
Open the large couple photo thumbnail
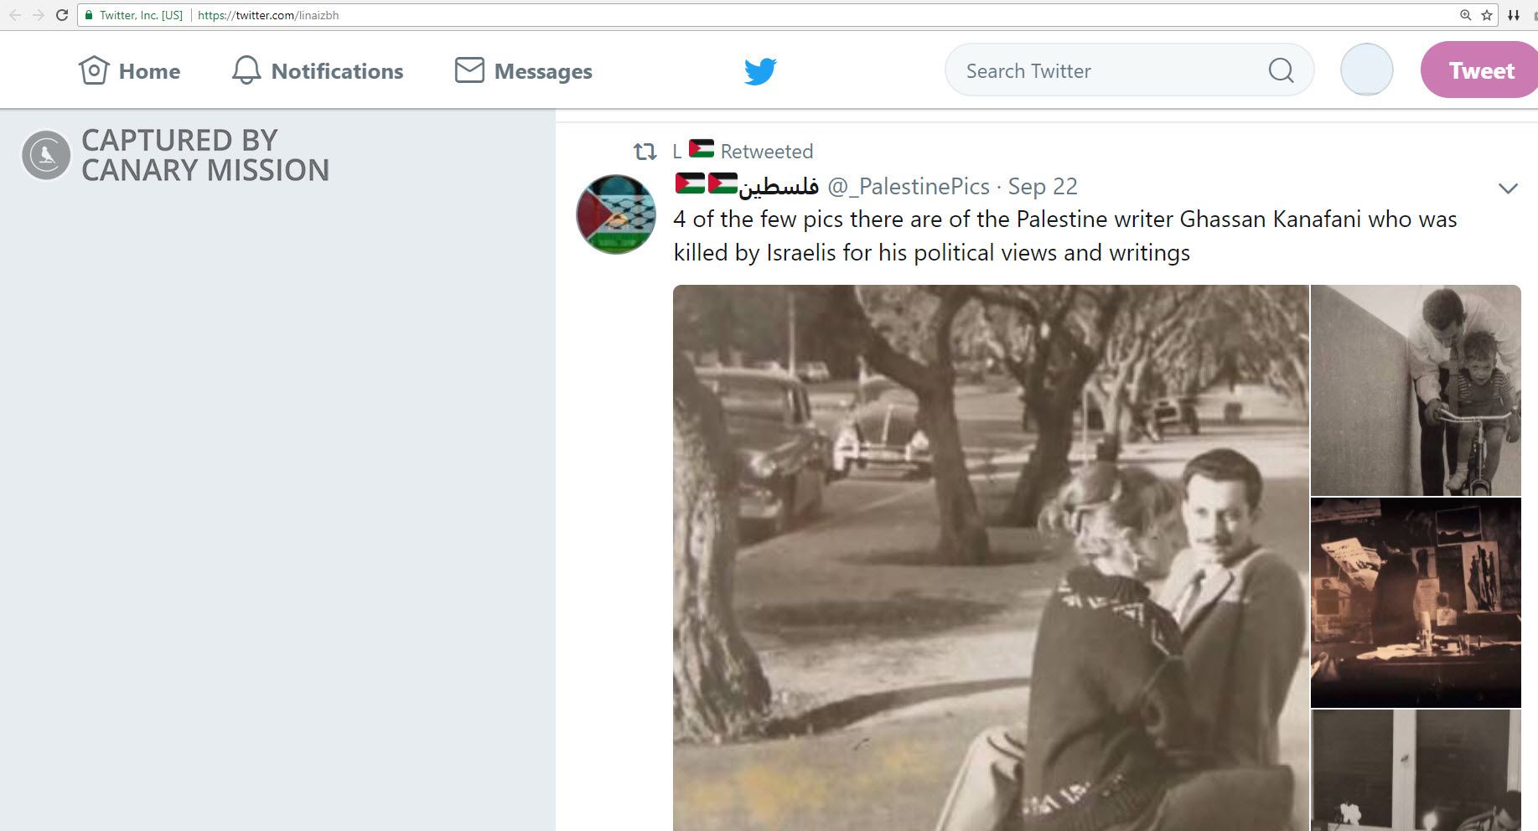[990, 557]
